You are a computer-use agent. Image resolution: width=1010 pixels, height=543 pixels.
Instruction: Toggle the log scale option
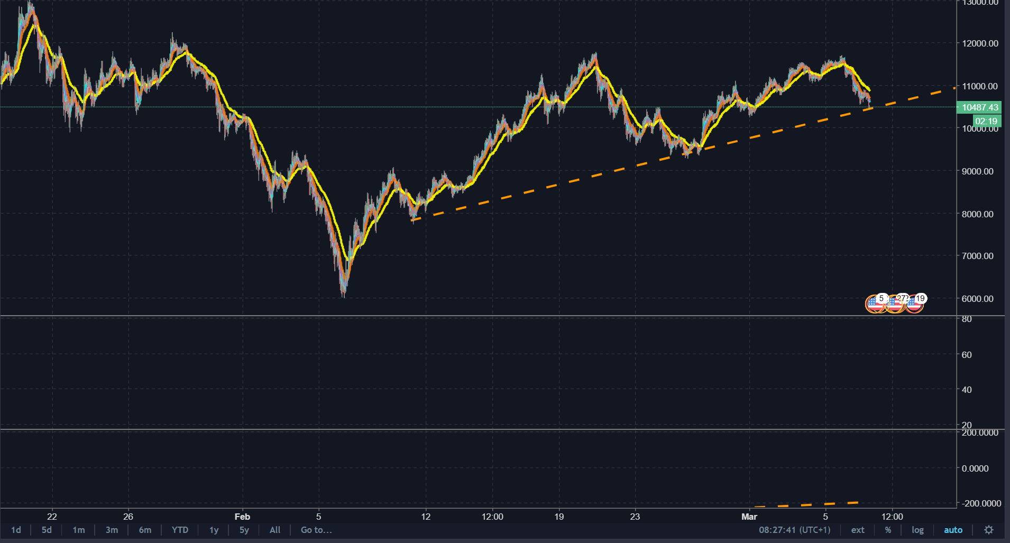917,530
